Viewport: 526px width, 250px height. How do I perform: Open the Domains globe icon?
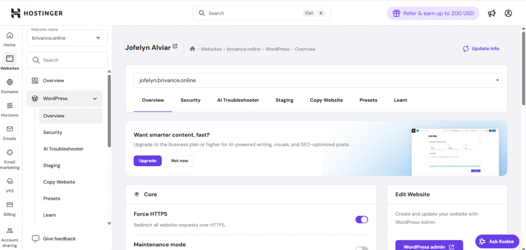[9, 82]
